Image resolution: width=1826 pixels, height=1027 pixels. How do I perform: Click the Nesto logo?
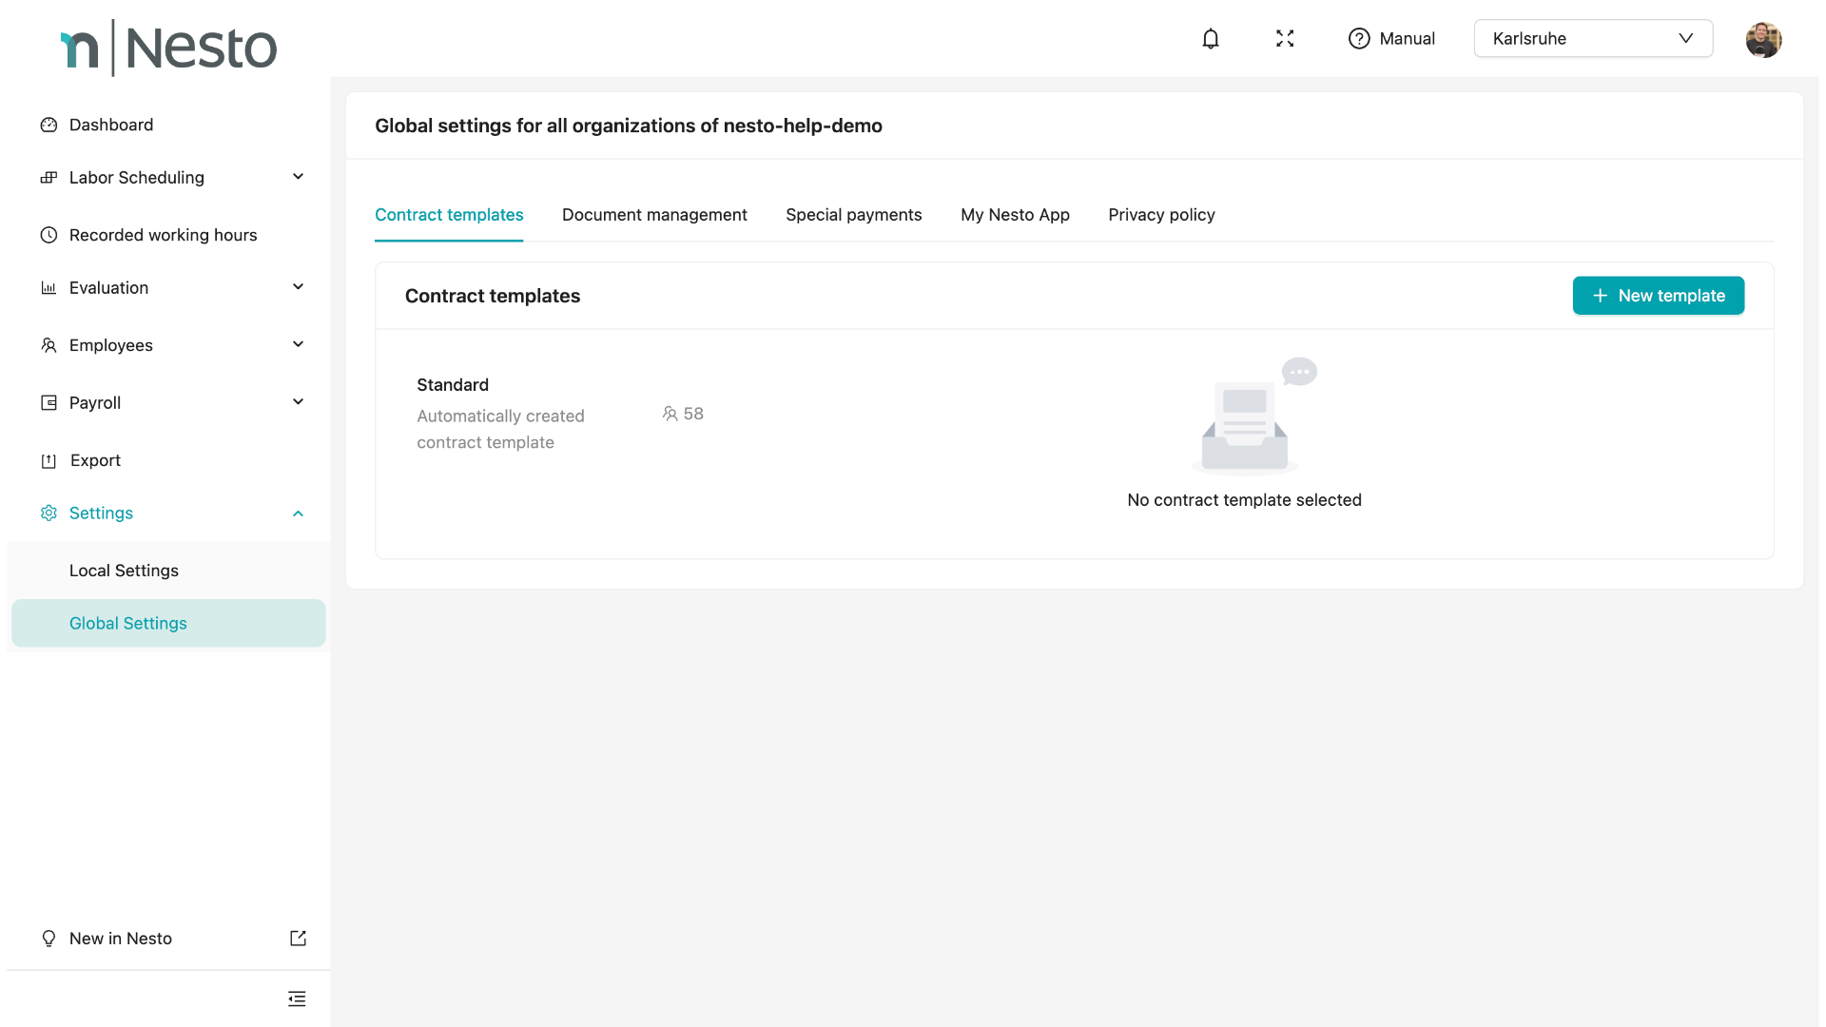[x=169, y=48]
